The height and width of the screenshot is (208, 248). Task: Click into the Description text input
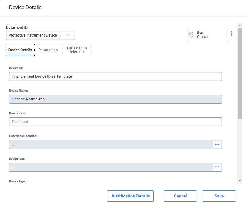(x=116, y=122)
